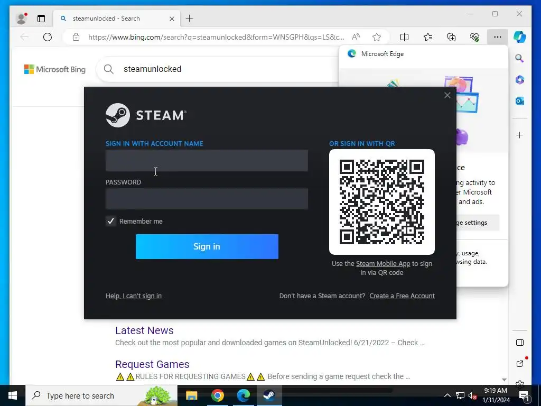
Task: Open Edge tab actions menu icon
Action: pos(41,19)
